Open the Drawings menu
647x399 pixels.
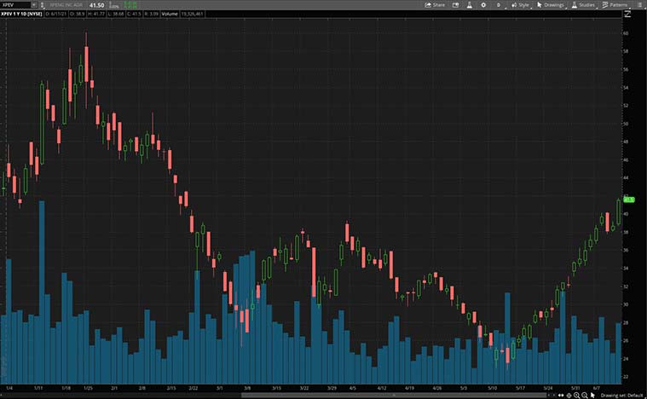[x=551, y=5]
